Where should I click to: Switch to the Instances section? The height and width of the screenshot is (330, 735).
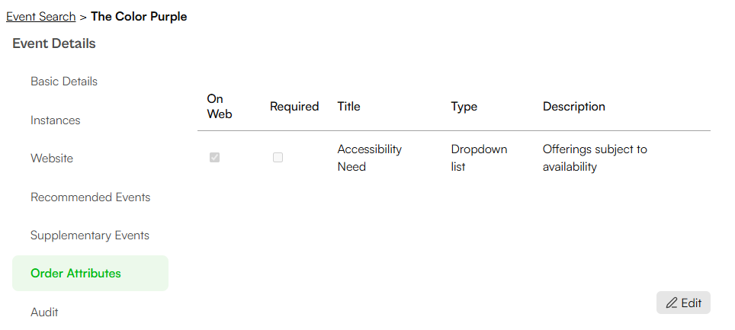[x=56, y=120]
